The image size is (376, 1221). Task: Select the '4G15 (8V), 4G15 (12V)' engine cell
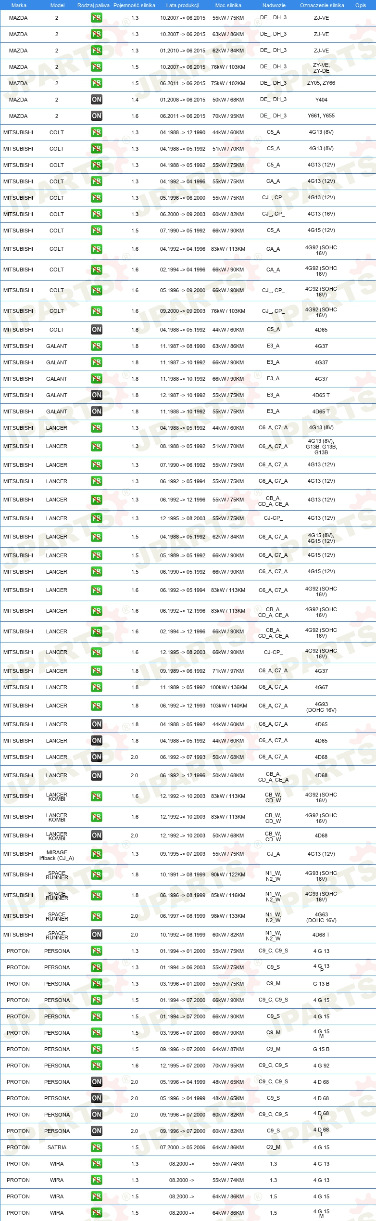(x=321, y=538)
